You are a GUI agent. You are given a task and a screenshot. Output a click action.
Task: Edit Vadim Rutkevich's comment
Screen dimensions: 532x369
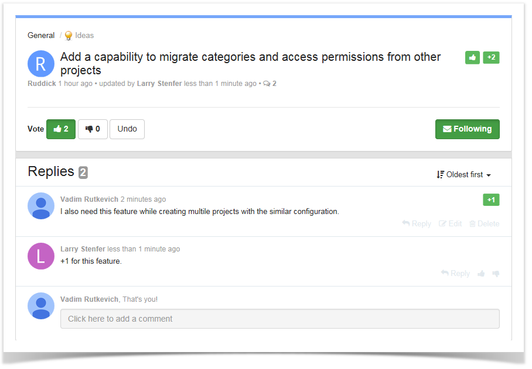(450, 224)
